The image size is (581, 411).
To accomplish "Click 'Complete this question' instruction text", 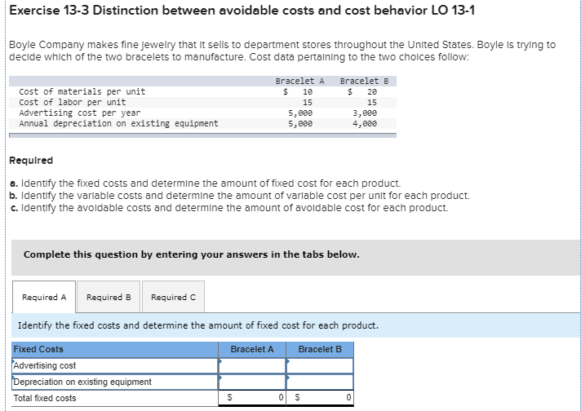I will click(x=192, y=254).
